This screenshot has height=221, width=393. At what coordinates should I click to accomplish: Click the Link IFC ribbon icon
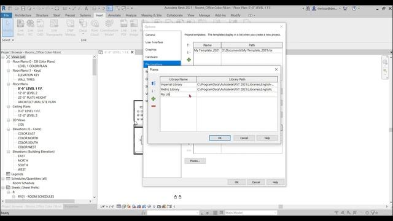pyautogui.click(x=30, y=28)
